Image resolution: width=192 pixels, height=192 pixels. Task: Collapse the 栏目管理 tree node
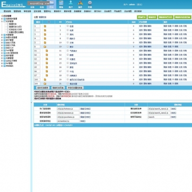click(2, 21)
